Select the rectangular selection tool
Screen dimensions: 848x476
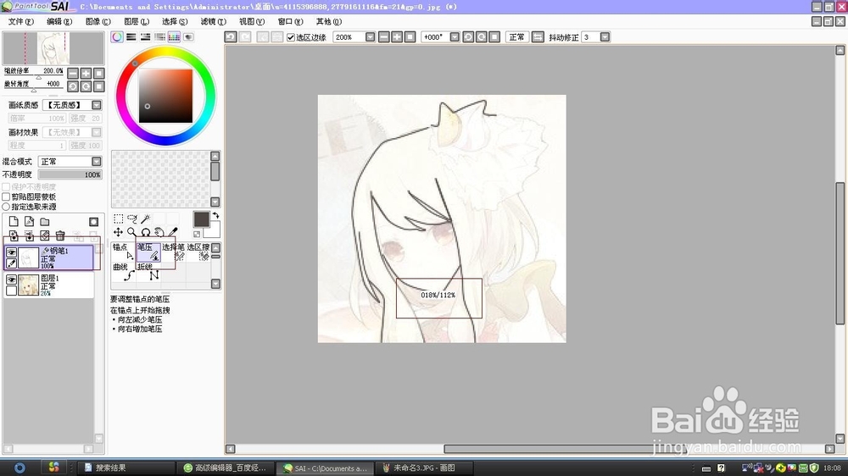tap(119, 219)
